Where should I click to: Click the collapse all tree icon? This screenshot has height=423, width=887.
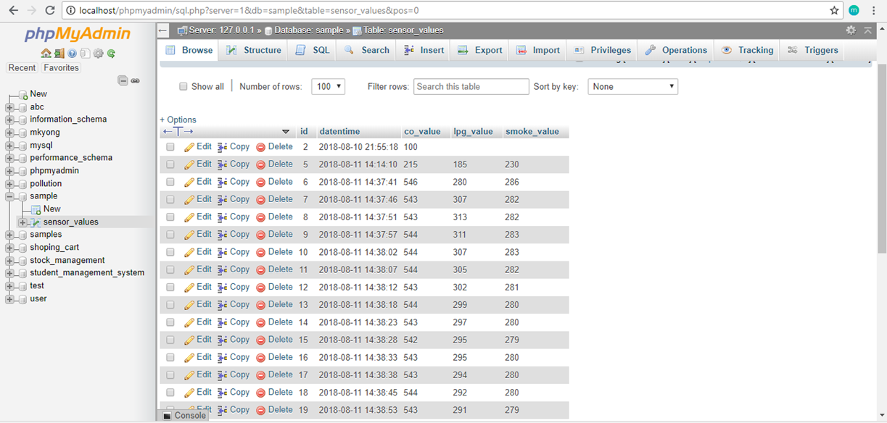click(x=123, y=80)
